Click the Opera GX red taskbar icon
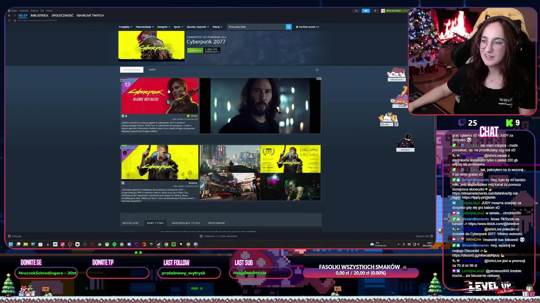The image size is (540, 303). point(92,244)
